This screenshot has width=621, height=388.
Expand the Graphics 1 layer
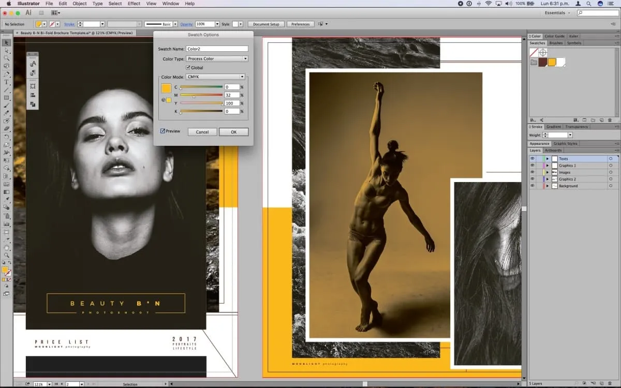coord(548,166)
